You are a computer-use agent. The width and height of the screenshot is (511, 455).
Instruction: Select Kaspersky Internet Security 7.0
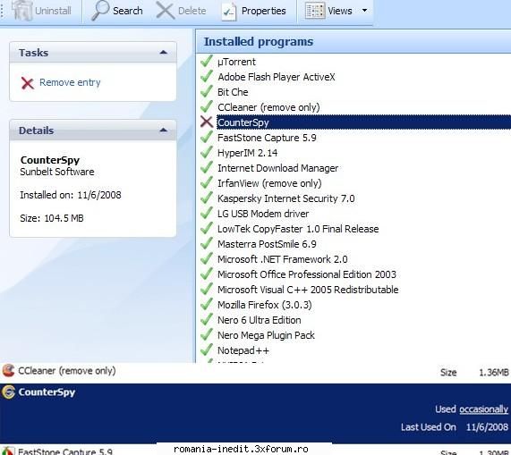click(x=285, y=198)
